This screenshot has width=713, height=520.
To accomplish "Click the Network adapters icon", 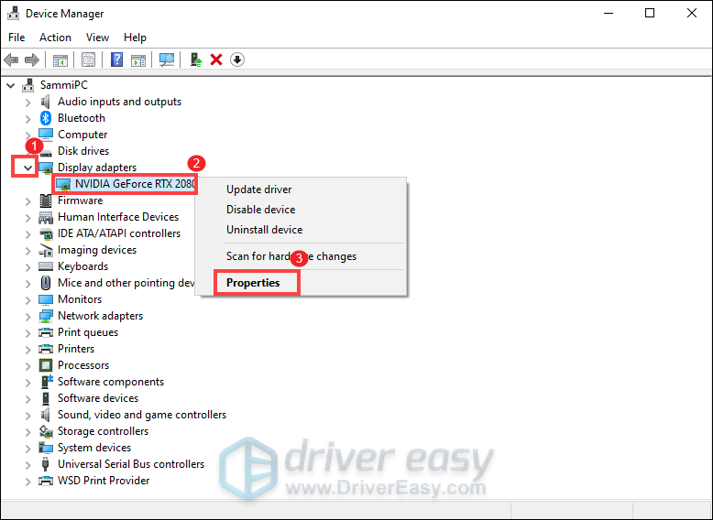I will coord(46,316).
